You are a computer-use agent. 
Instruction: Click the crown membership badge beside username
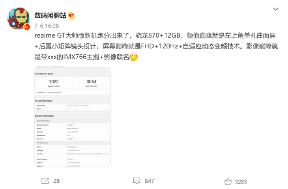(71, 16)
